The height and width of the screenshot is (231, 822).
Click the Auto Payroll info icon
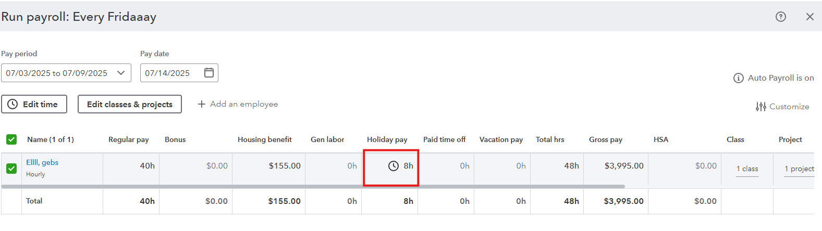tap(738, 78)
